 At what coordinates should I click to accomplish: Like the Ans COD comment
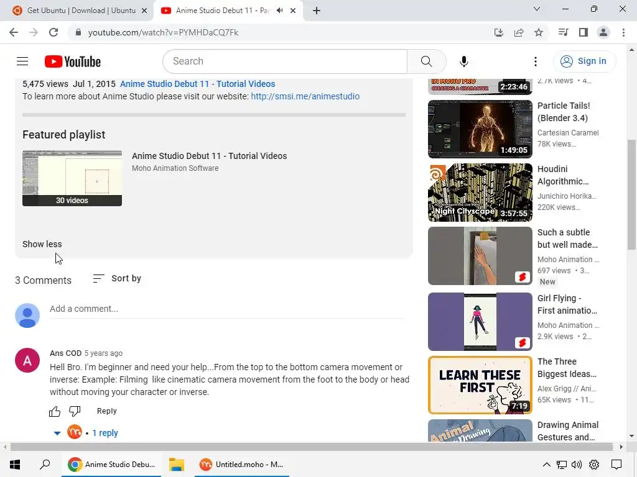point(55,411)
